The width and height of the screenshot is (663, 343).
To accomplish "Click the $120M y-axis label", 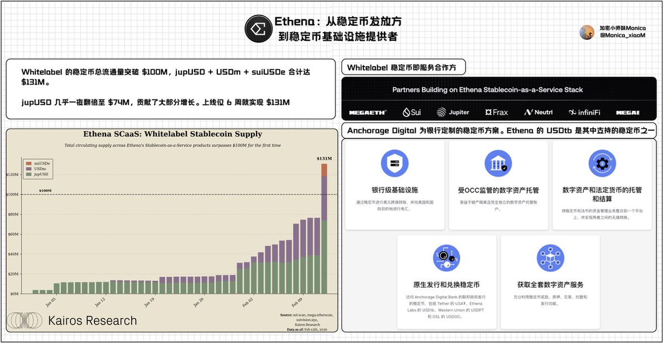I will (12, 174).
